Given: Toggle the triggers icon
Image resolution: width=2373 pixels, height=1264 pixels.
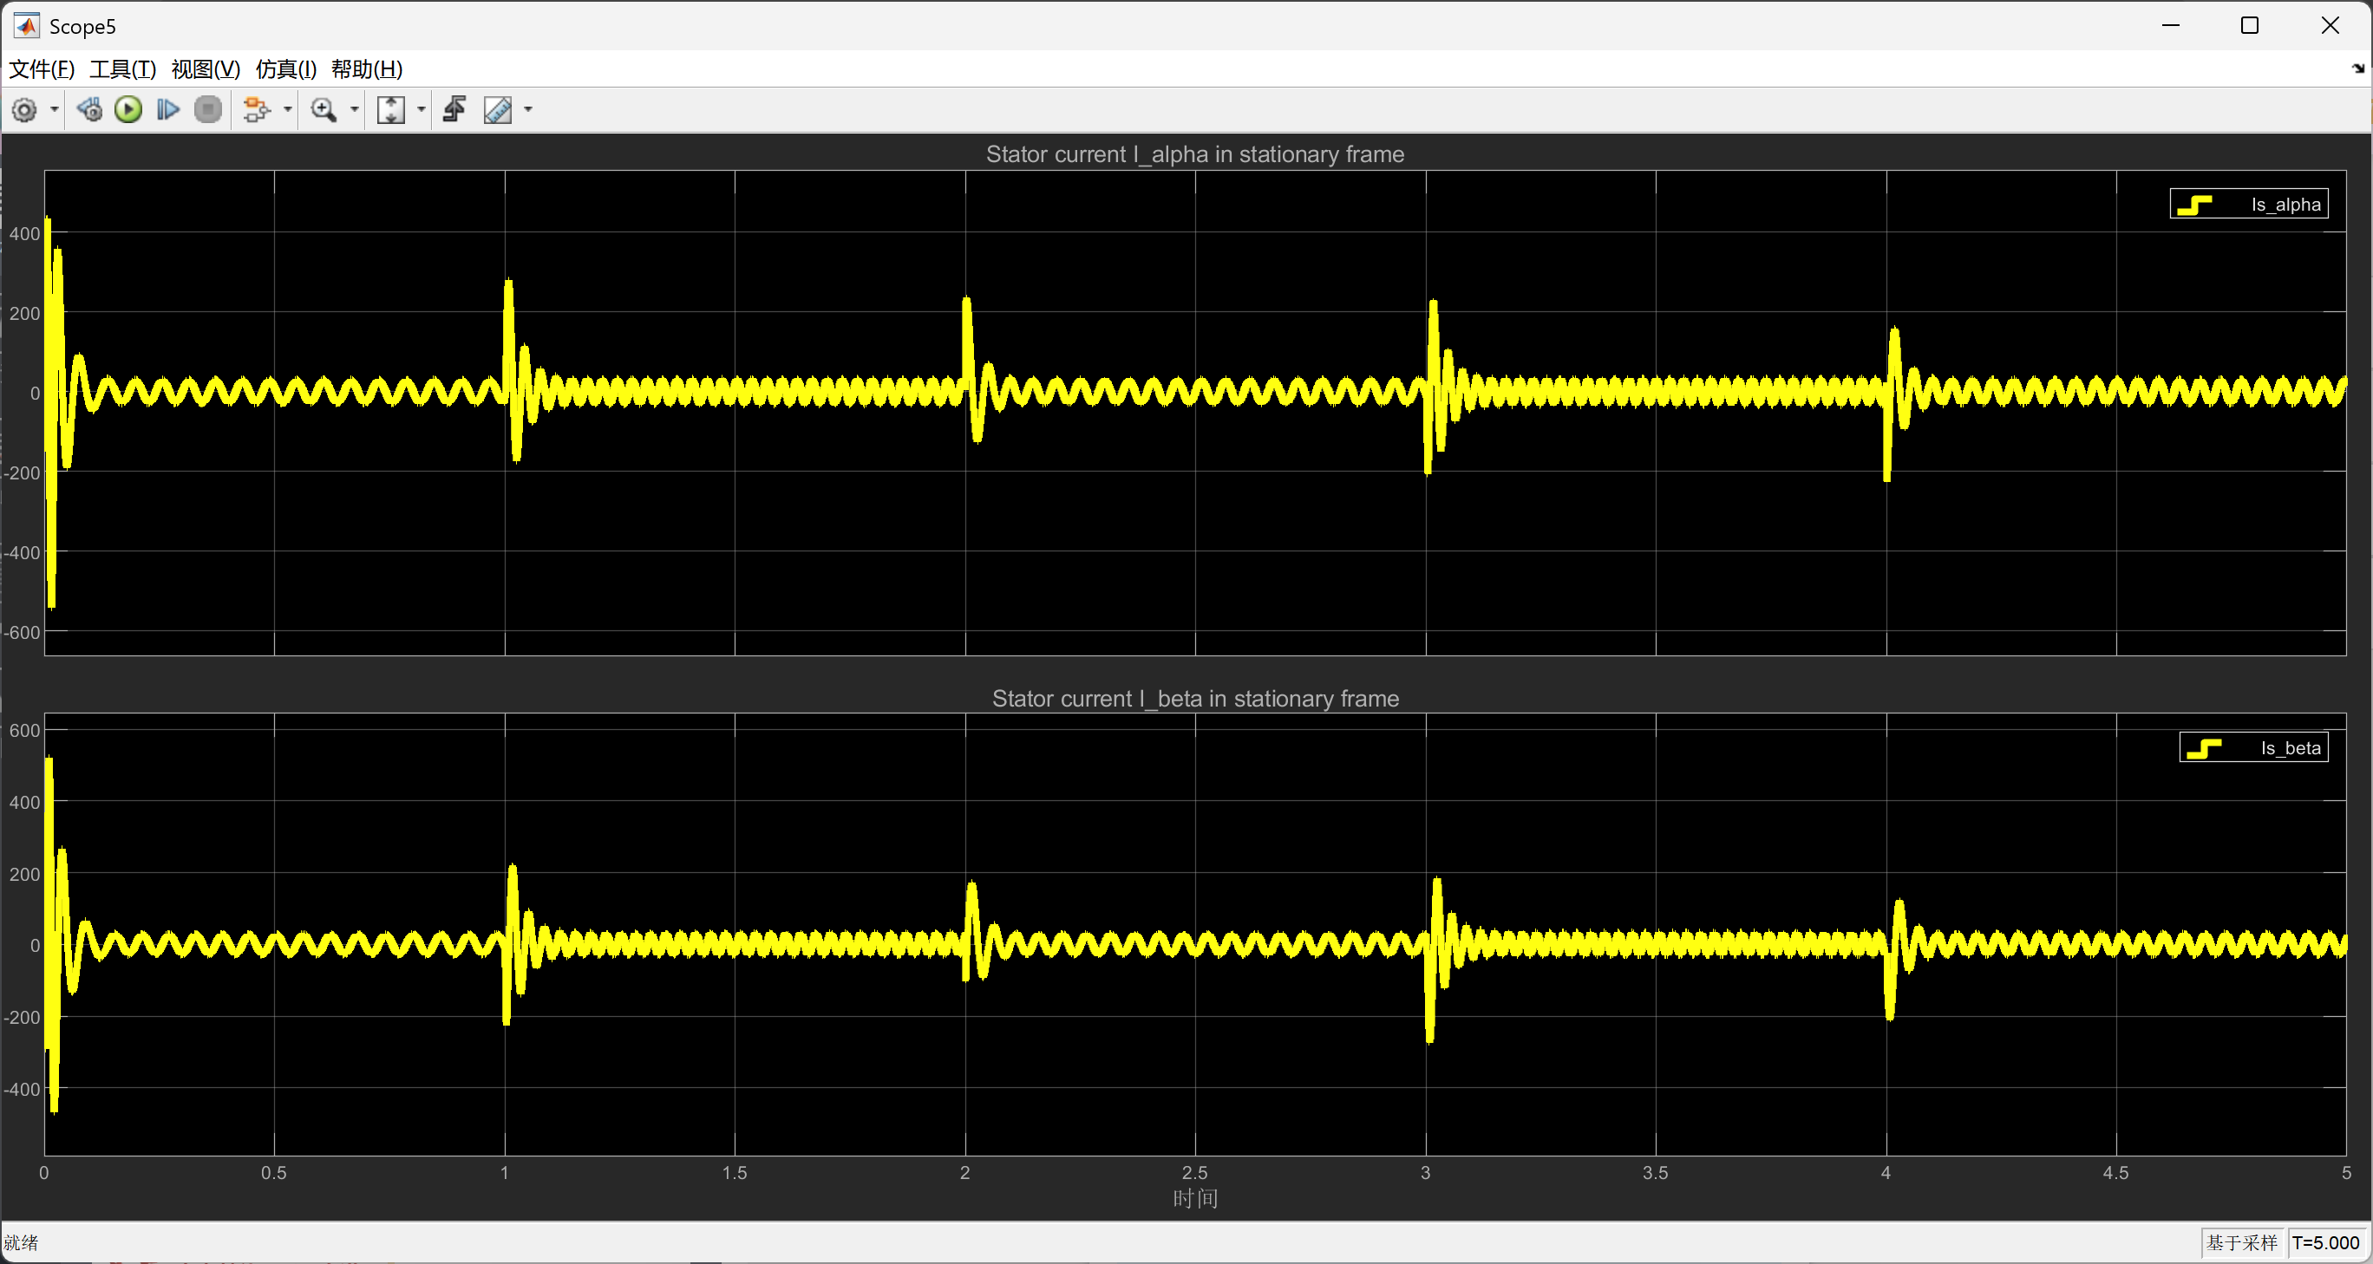Looking at the screenshot, I should pos(454,109).
